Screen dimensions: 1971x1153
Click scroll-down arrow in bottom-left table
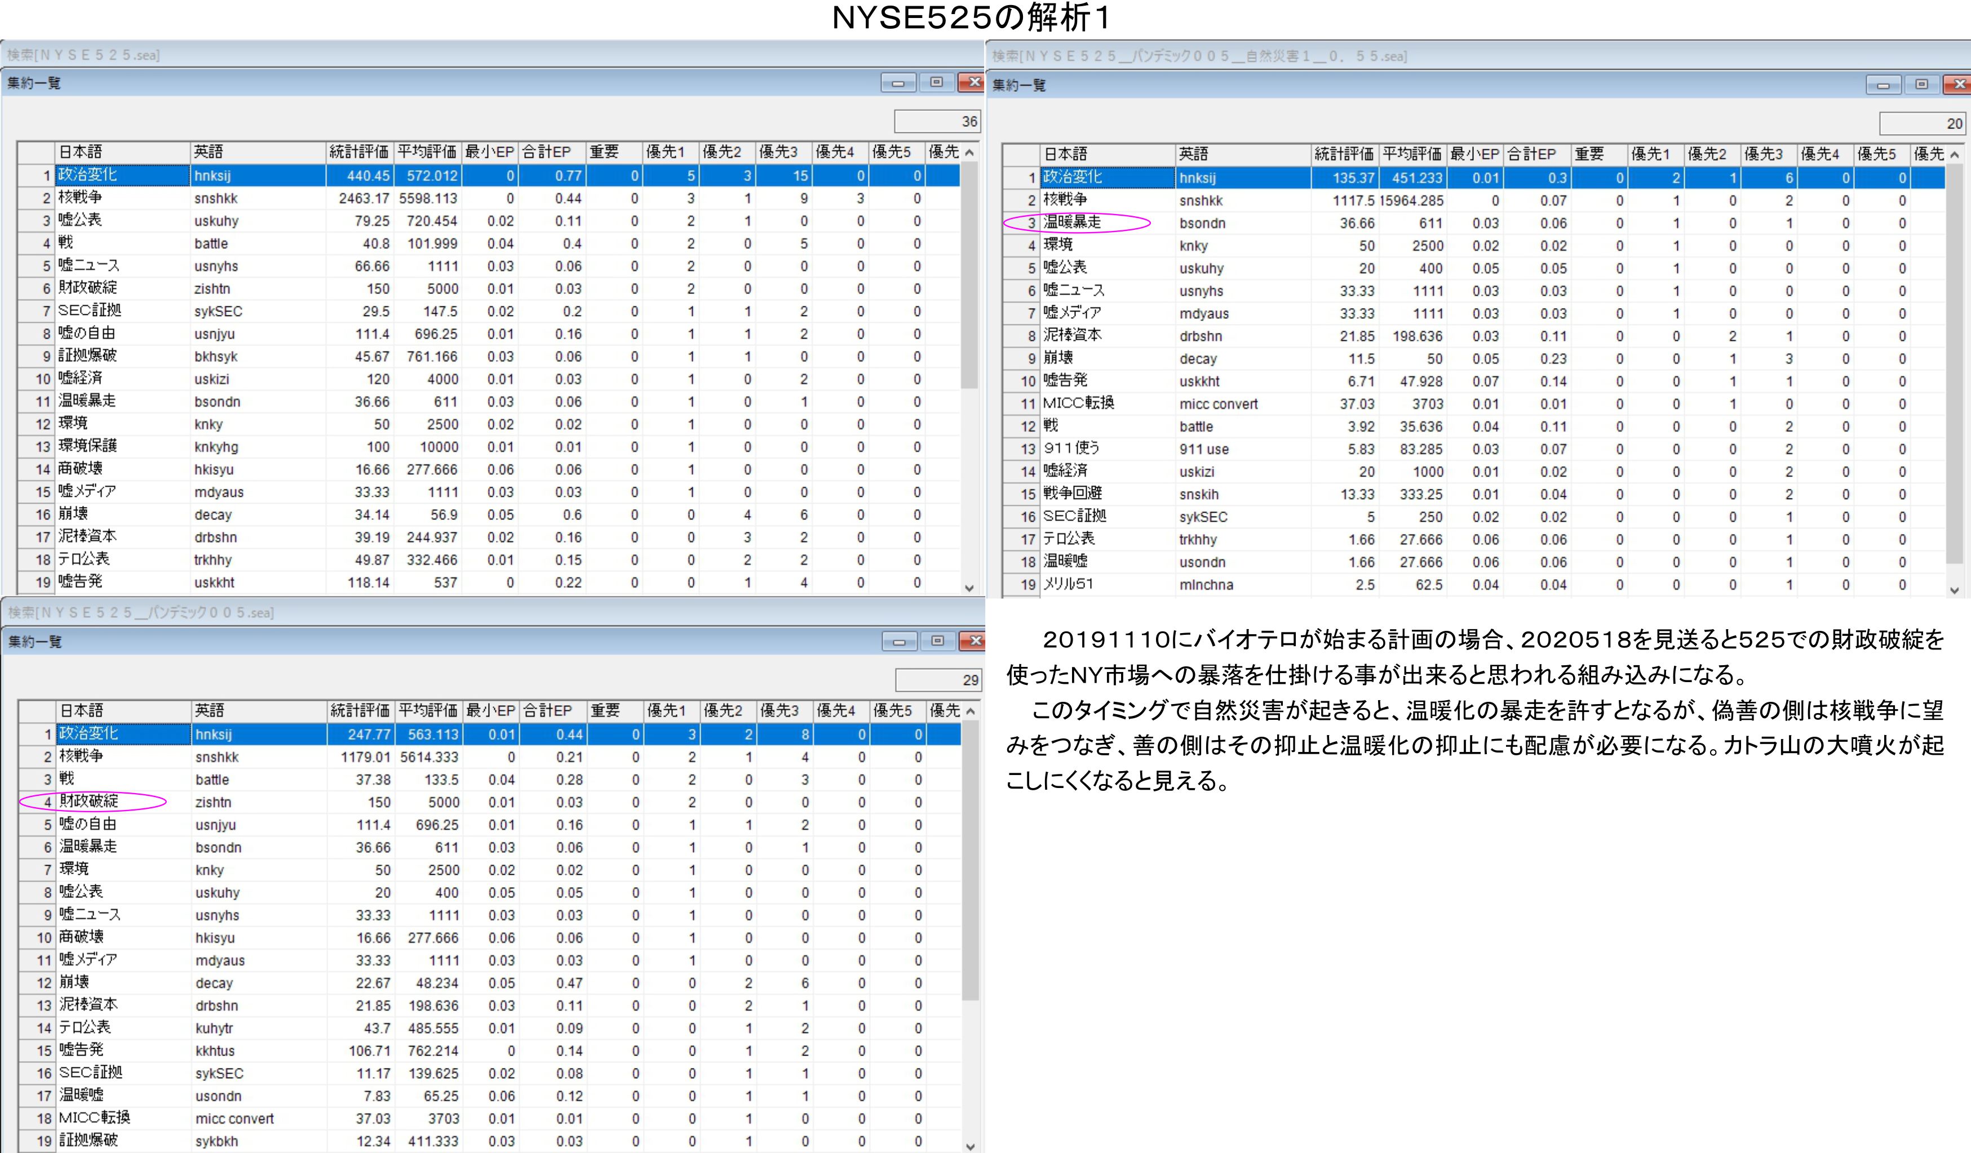(x=970, y=1146)
